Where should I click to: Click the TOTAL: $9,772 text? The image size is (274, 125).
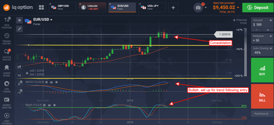227,12
